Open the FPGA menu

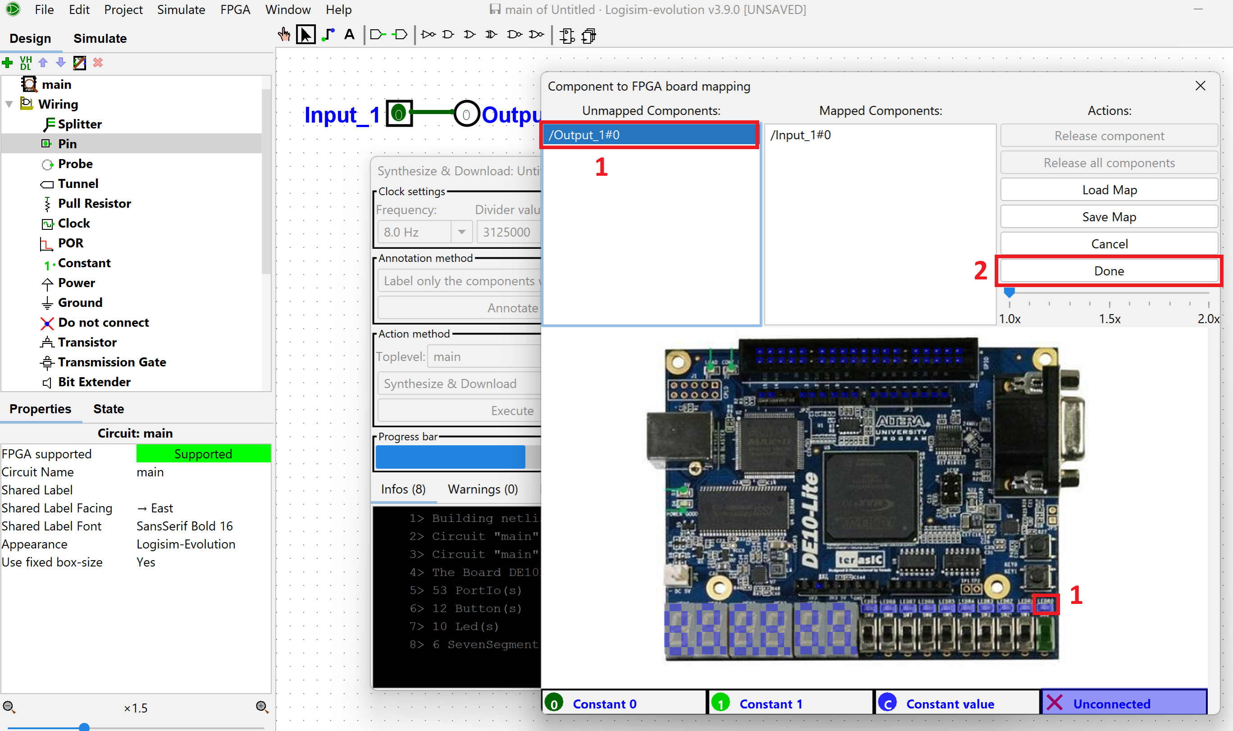(x=235, y=9)
